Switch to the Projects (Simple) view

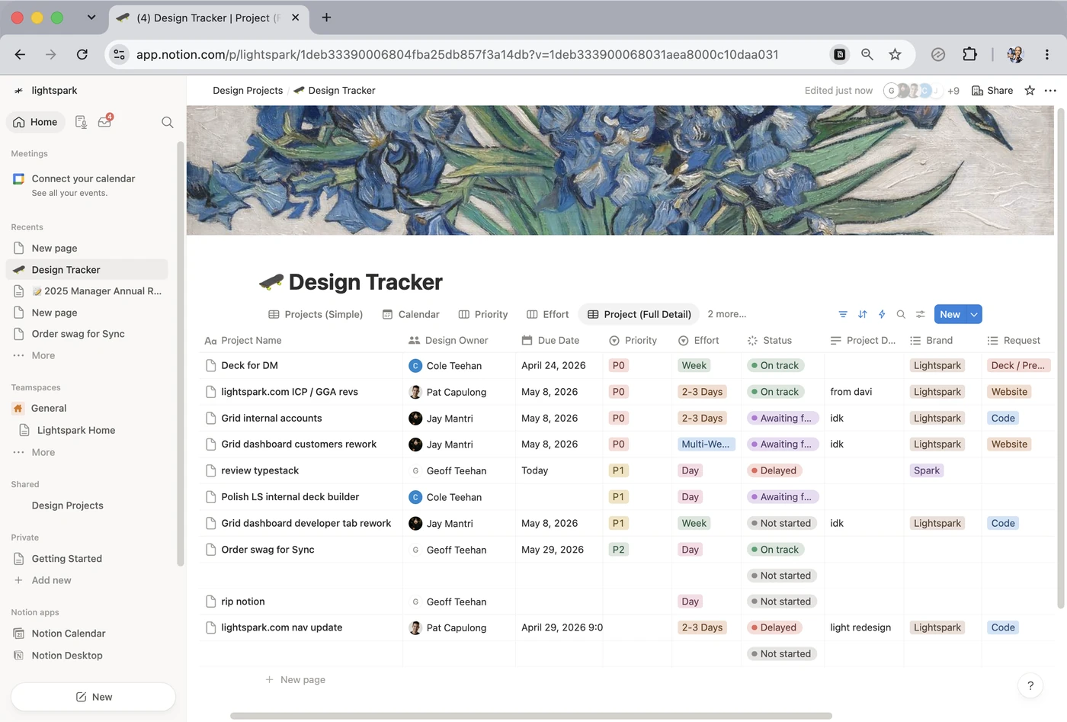316,314
